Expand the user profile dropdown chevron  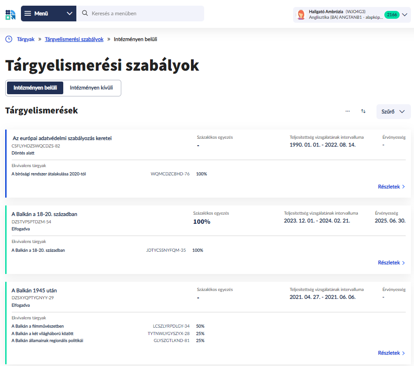pos(405,15)
